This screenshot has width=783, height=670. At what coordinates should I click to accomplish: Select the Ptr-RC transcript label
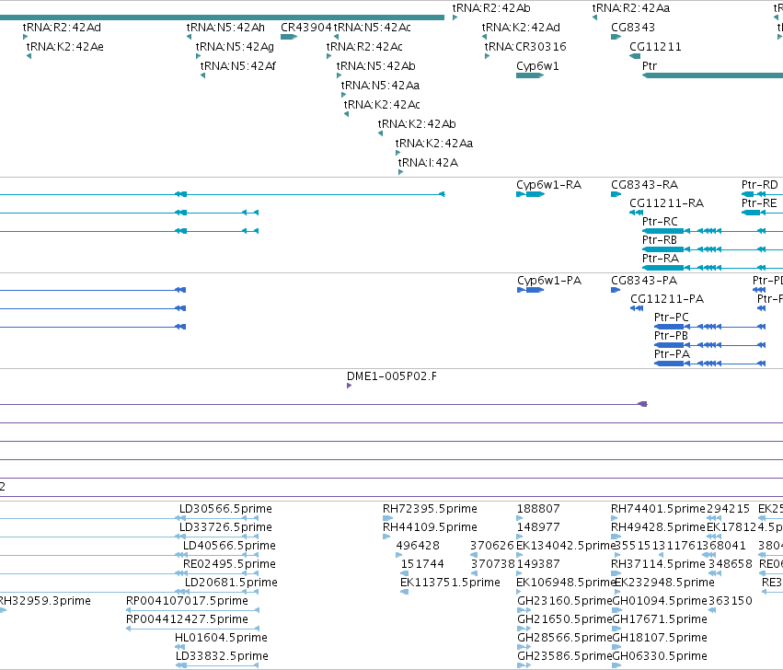click(x=660, y=222)
